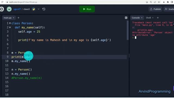
Task: Open the xgen47 user link
Action: tap(17, 9)
